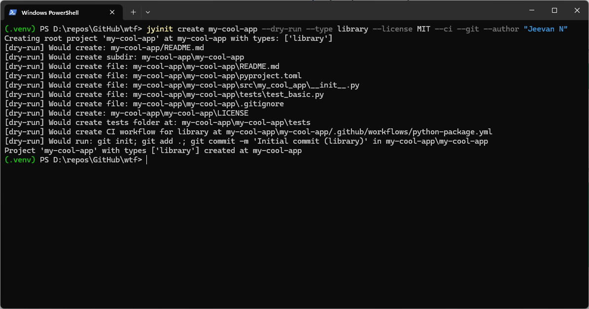589x309 pixels.
Task: Close the Windows PowerShell tab
Action: pos(115,12)
